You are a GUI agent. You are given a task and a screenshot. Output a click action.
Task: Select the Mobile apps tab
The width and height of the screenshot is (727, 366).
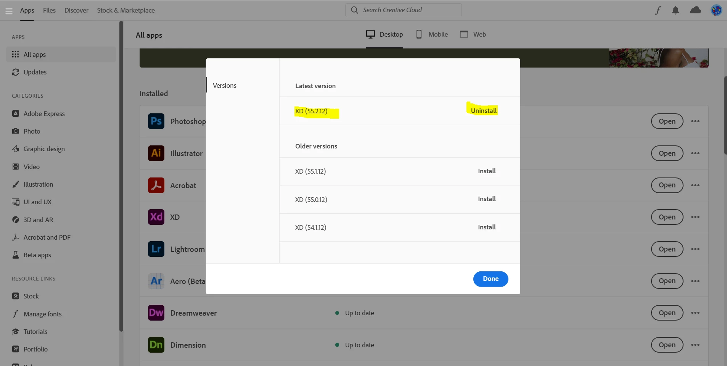(x=432, y=34)
